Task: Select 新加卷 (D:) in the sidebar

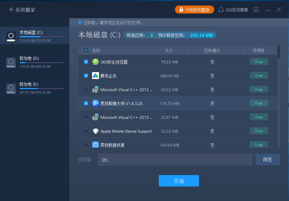Action: point(35,63)
